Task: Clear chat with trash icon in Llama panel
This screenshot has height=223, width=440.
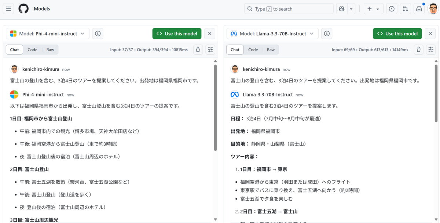Action: tap(419, 50)
